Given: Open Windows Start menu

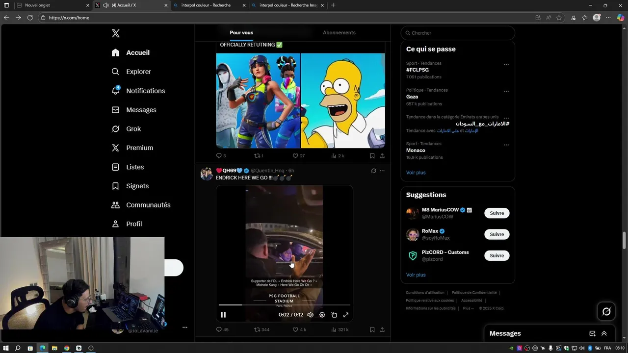Looking at the screenshot, I should click(6, 348).
